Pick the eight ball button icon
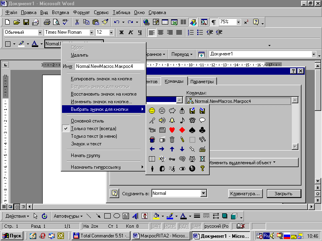Image resolution: width=322 pixels, height=241 pixels. (192, 168)
